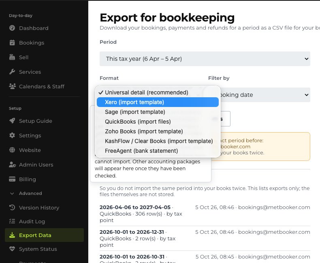
Task: Collapse the Advanced section chevron
Action: coord(12,193)
